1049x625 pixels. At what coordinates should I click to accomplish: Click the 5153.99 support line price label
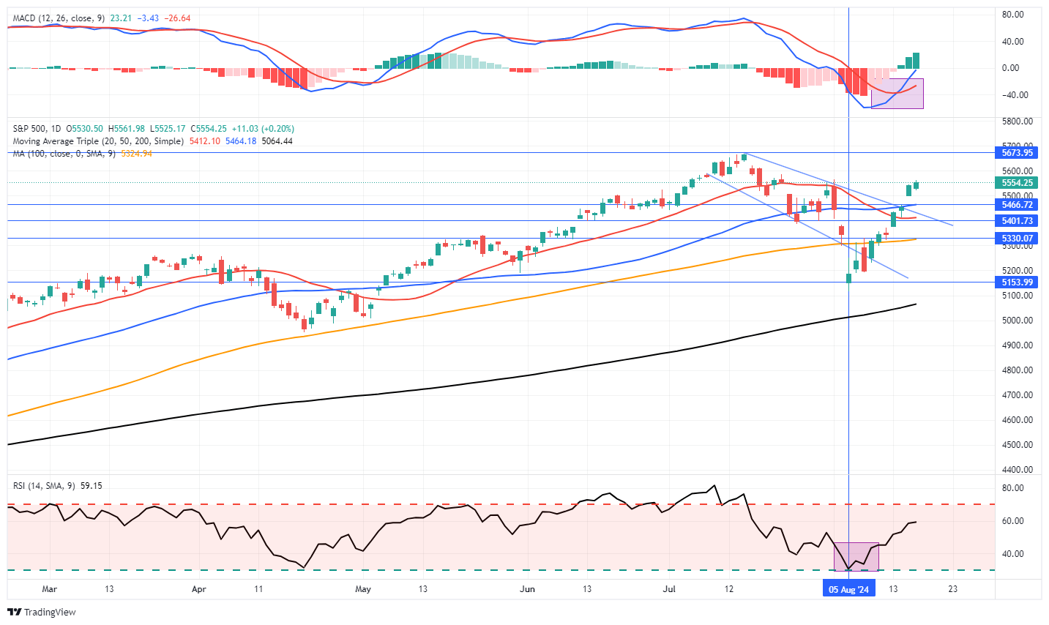click(1018, 282)
